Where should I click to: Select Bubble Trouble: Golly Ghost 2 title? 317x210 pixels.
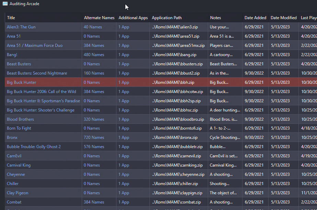tap(34, 147)
